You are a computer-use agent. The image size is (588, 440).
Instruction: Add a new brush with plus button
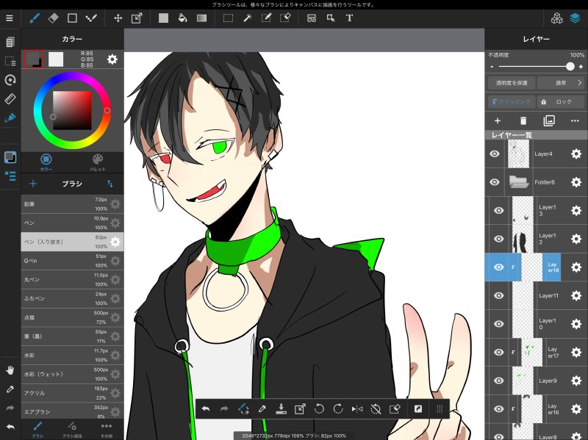[33, 184]
